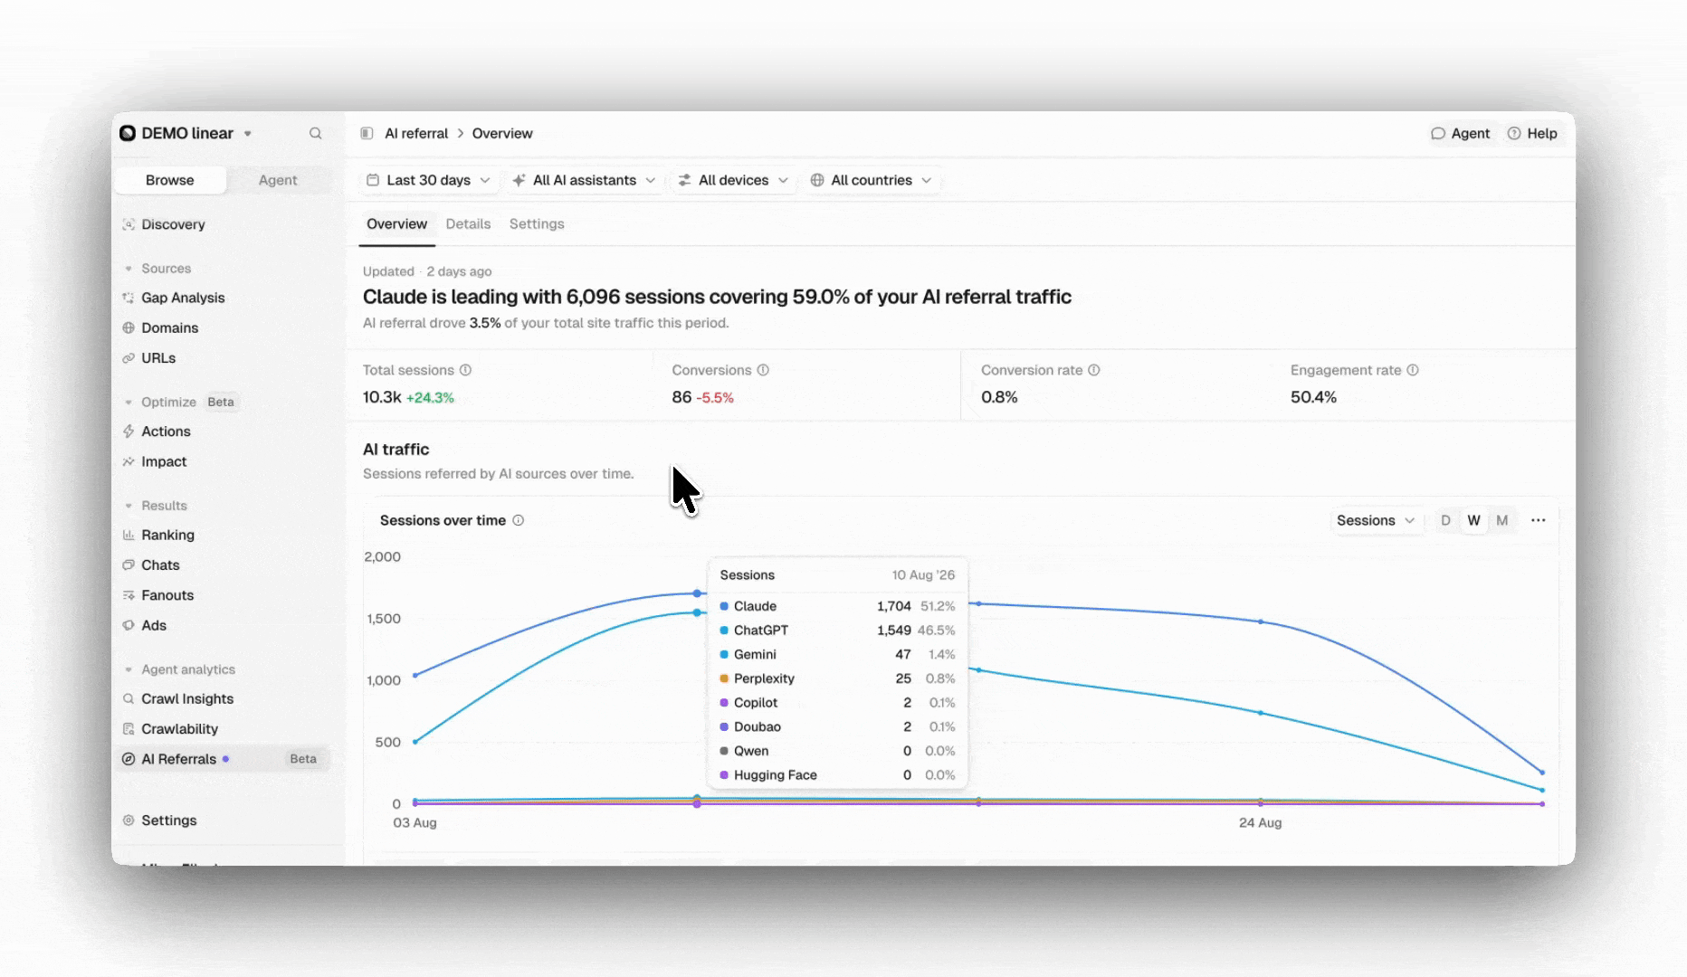Click the Actions lightning icon

[129, 432]
